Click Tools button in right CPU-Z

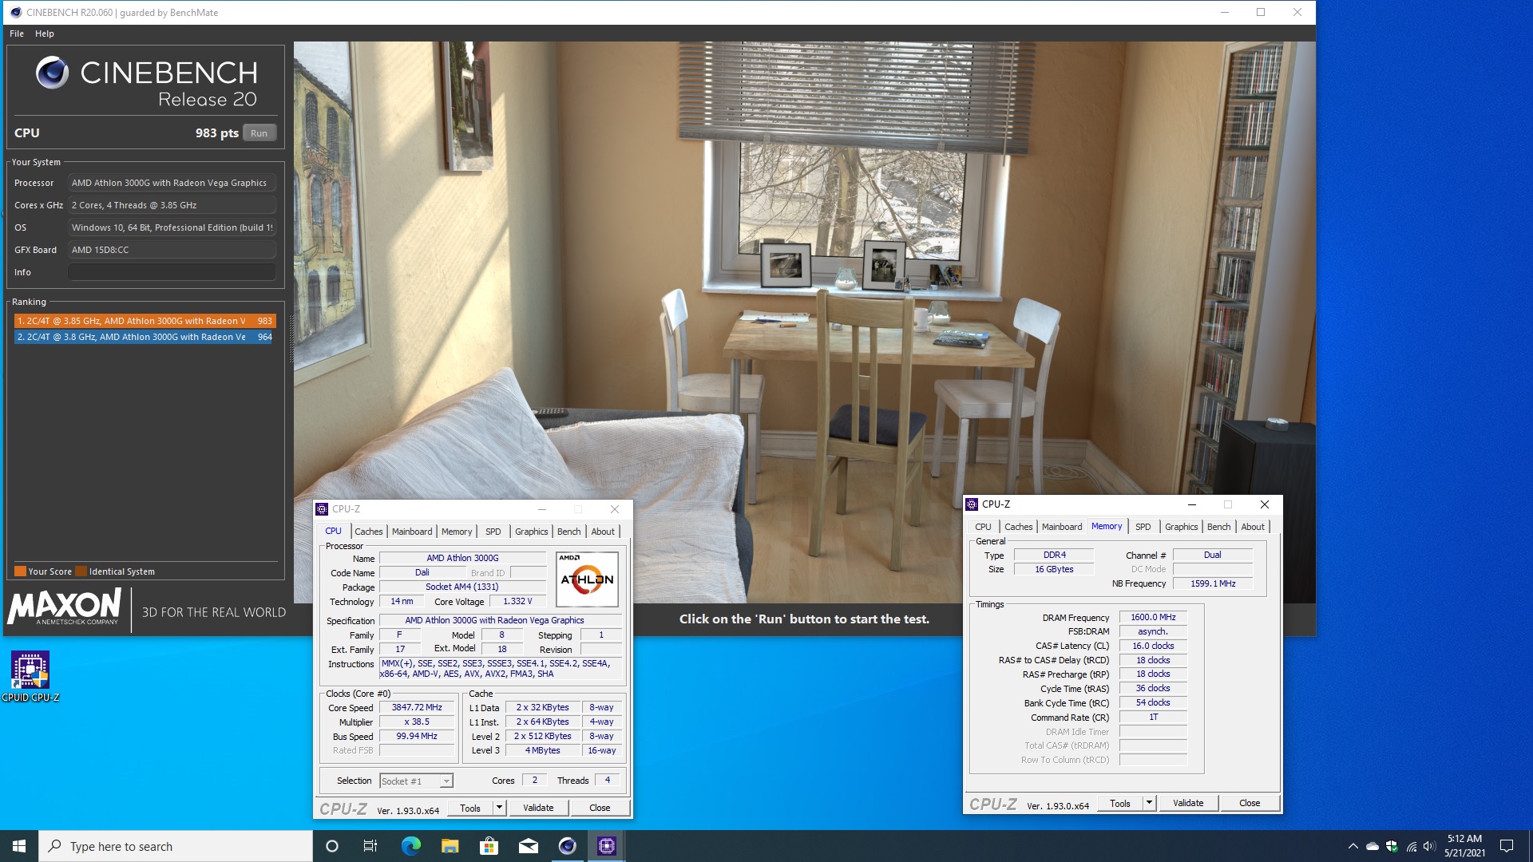click(x=1120, y=803)
